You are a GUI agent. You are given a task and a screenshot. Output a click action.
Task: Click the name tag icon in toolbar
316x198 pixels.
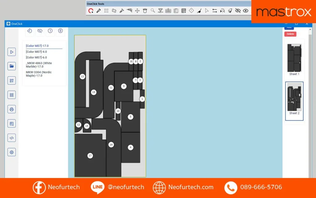click(x=168, y=11)
